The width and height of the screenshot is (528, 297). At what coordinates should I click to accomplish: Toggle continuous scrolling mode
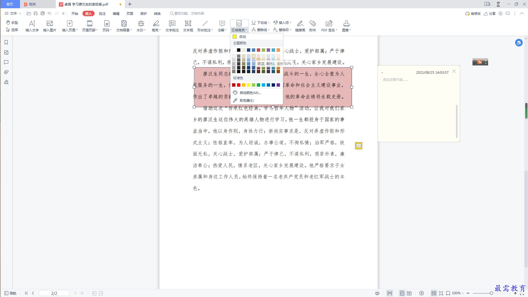[x=390, y=293]
